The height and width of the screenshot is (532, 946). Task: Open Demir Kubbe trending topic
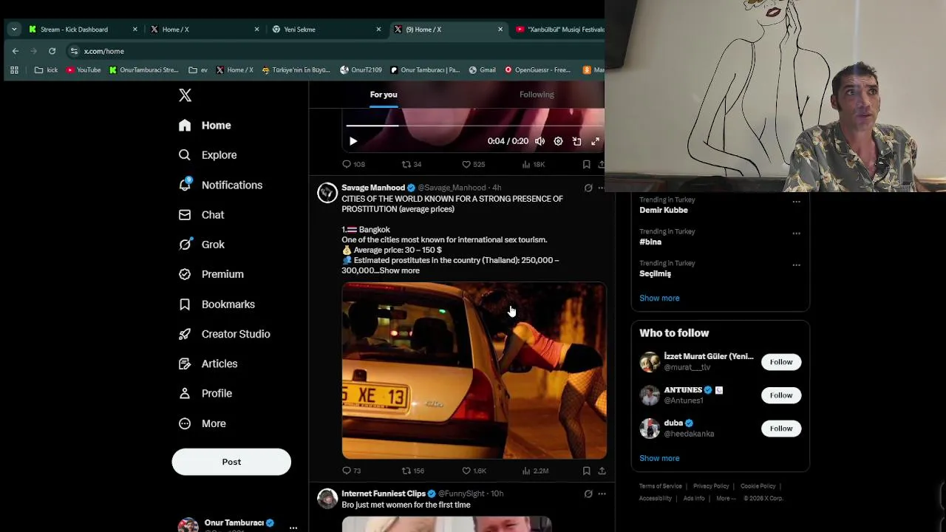[664, 210]
